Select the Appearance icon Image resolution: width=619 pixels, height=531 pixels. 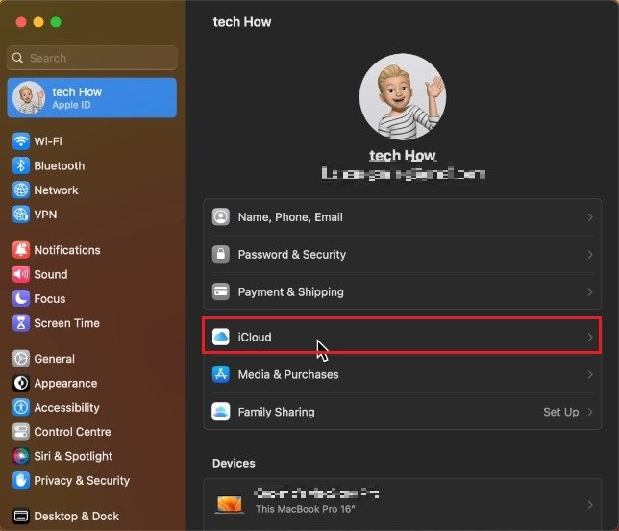click(21, 383)
